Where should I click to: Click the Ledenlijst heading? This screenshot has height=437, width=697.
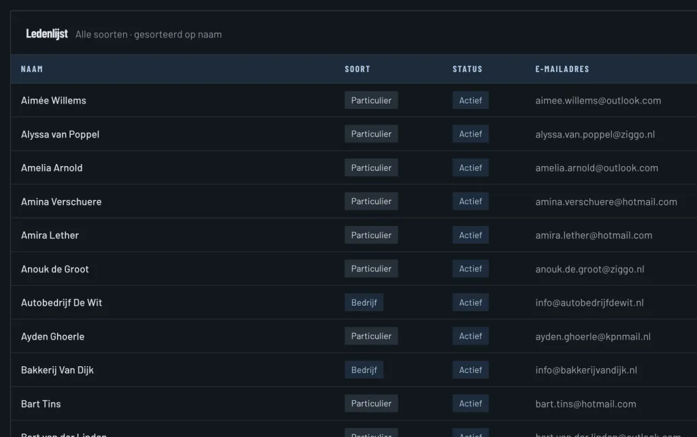click(47, 34)
